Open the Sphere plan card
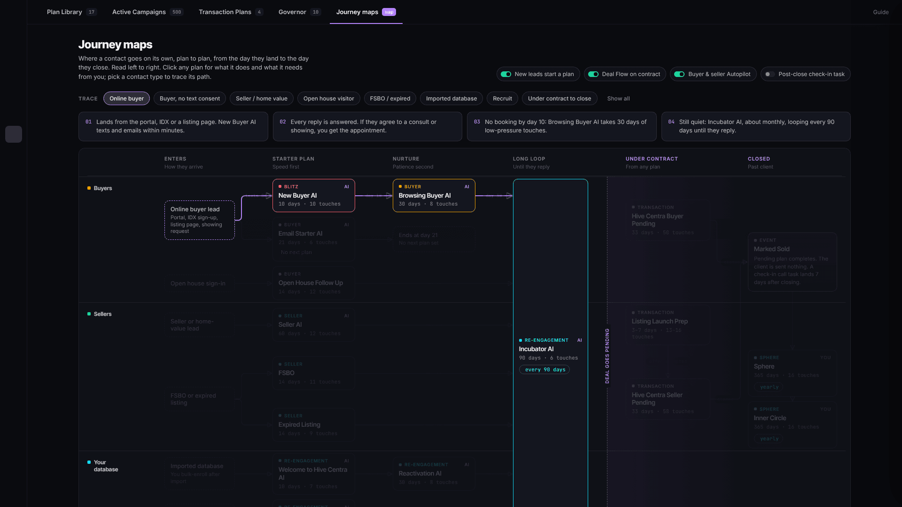 pyautogui.click(x=793, y=373)
